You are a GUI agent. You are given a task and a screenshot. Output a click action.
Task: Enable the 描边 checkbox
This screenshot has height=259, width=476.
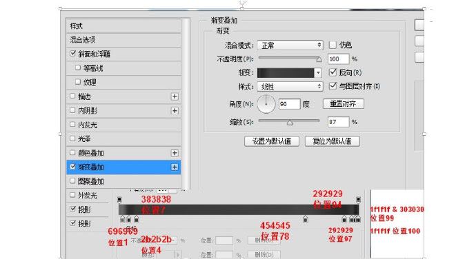72,96
